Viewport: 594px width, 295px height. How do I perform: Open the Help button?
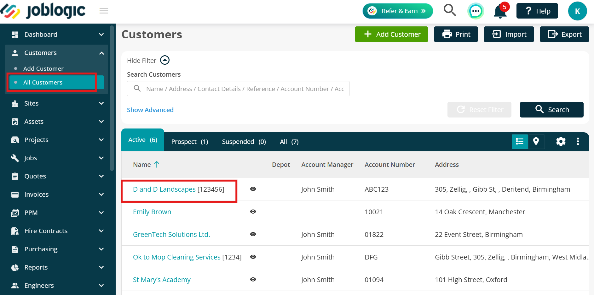537,11
